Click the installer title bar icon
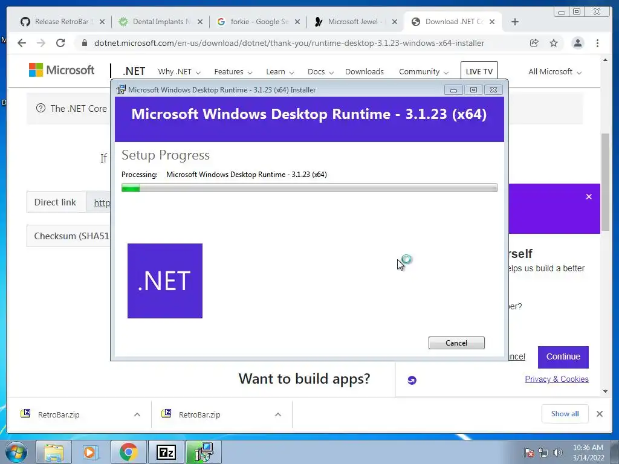The width and height of the screenshot is (619, 464). pos(121,89)
